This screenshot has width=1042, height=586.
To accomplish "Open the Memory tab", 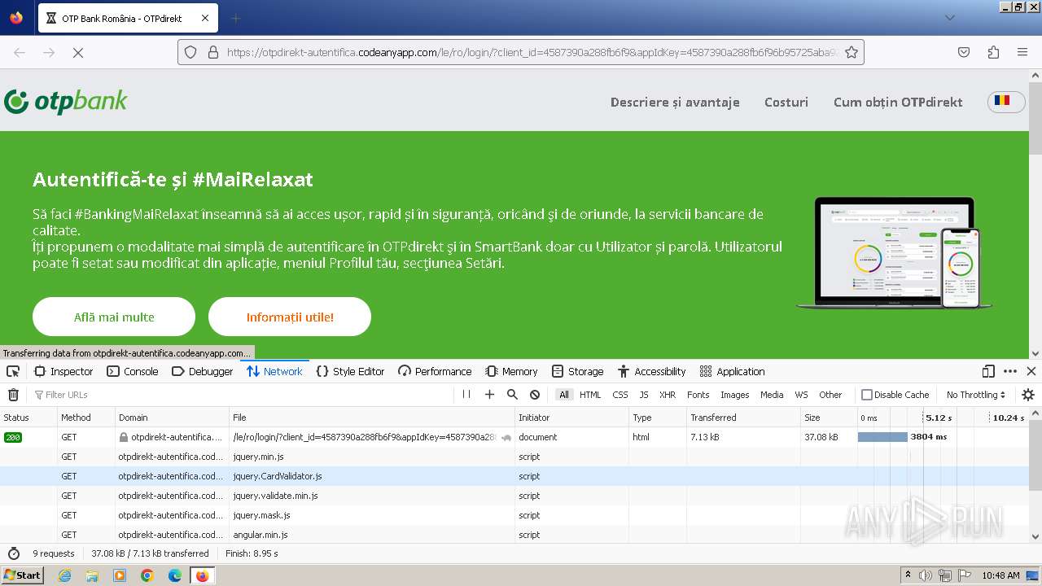I will [x=512, y=371].
